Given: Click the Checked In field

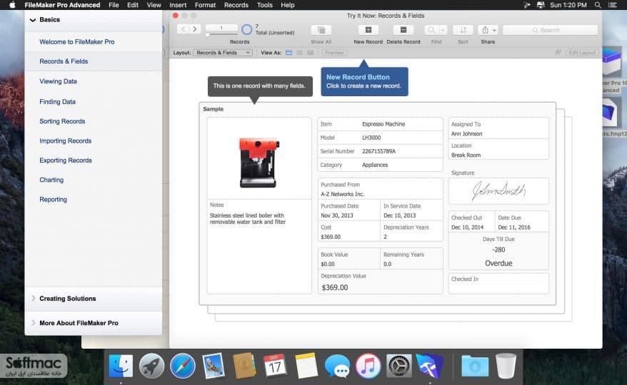Looking at the screenshot, I should [x=498, y=284].
